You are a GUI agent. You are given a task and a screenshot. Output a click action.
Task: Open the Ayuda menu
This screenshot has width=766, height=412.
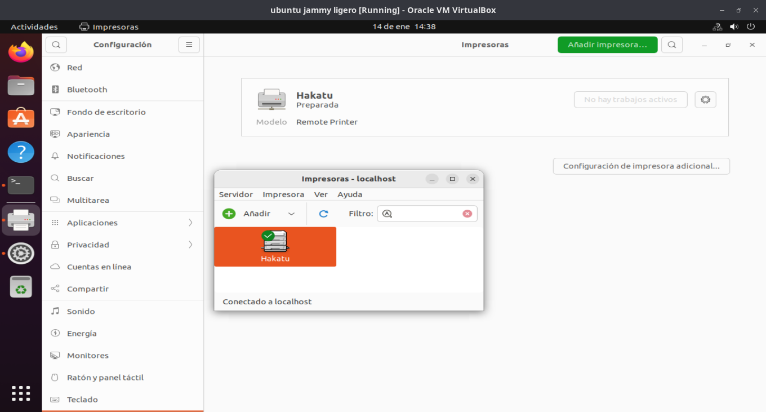[350, 194]
